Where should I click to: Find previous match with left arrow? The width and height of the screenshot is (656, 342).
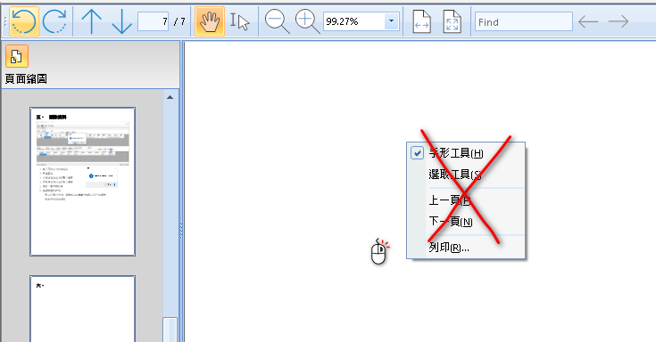click(x=588, y=21)
